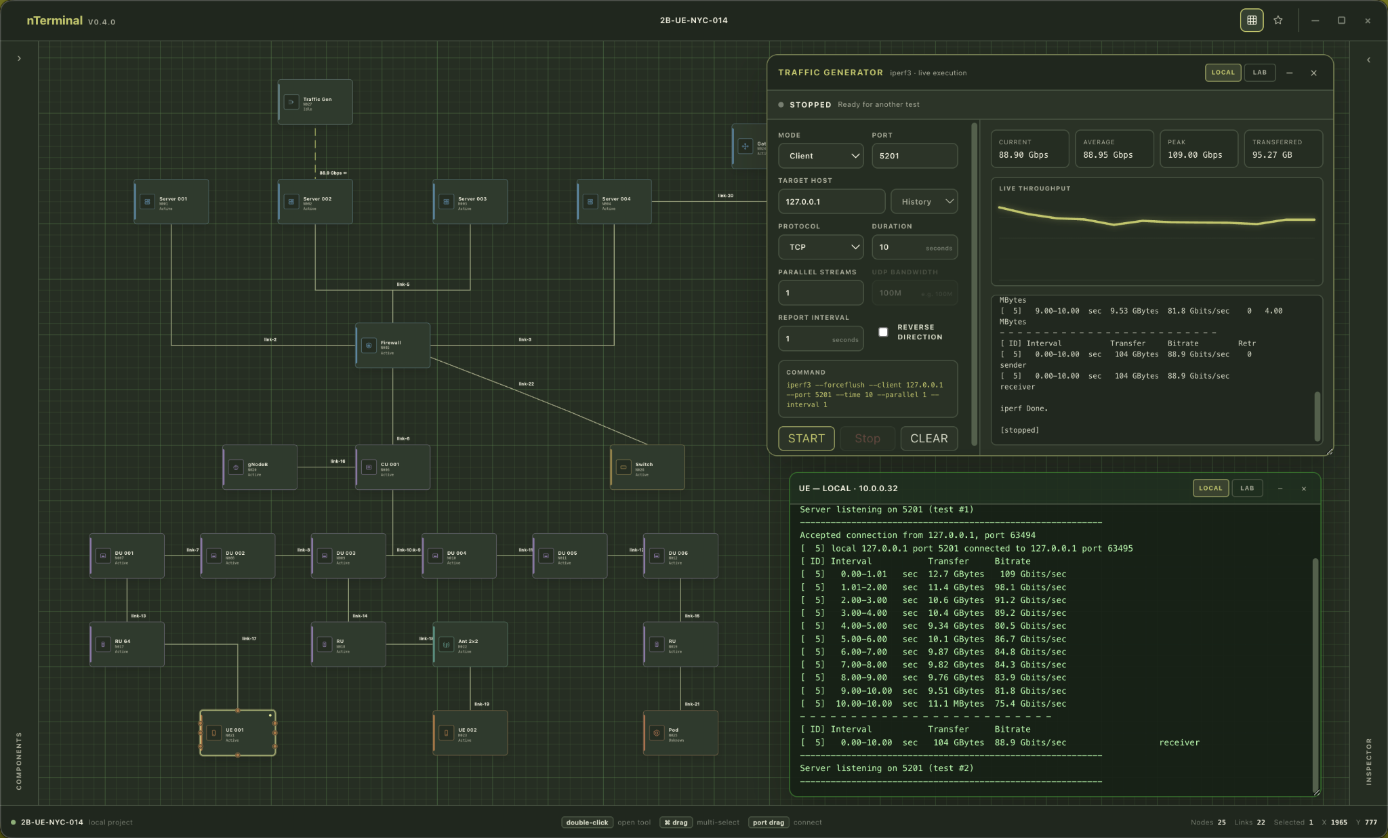The width and height of the screenshot is (1388, 838).
Task: Click the Server 001 node icon
Action: [147, 202]
